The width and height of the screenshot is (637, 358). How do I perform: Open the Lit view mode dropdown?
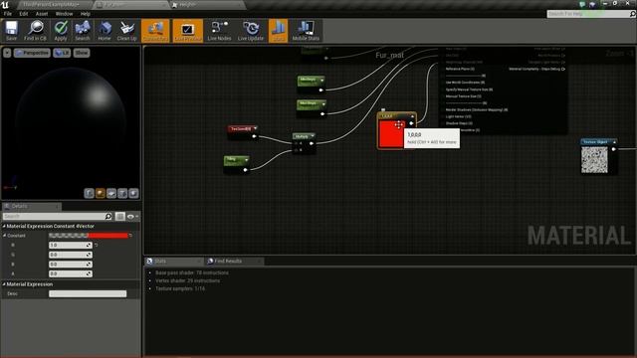62,53
